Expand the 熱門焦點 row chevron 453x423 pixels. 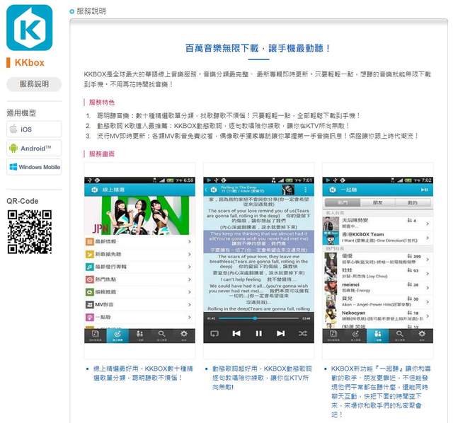(189, 279)
